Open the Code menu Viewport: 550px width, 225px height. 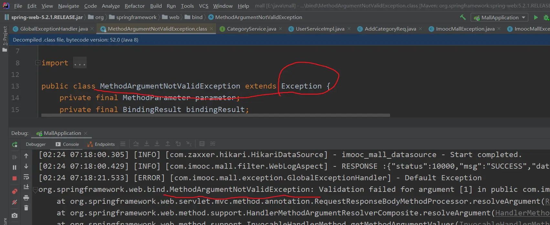point(90,6)
